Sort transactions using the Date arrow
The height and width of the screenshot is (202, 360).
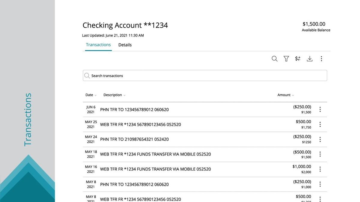(95, 95)
